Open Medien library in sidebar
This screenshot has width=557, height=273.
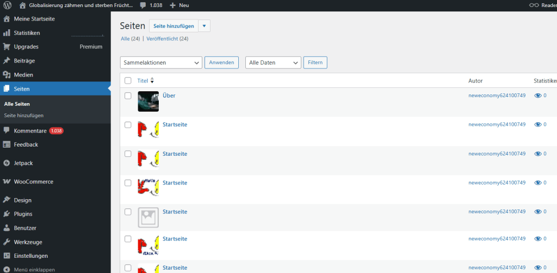[x=23, y=75]
